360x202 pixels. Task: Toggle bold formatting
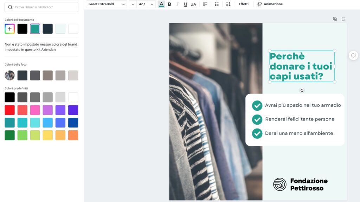point(169,4)
